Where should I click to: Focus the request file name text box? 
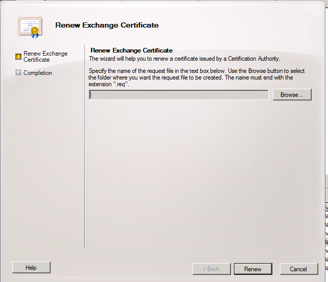(x=179, y=95)
